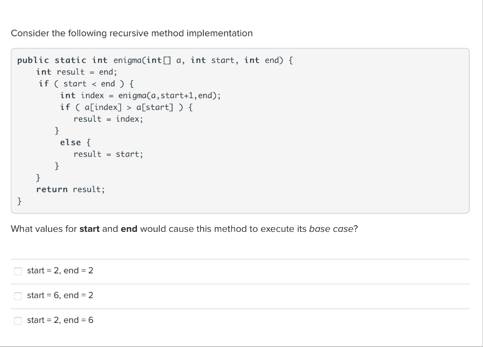Click the line int result = end

click(76, 72)
